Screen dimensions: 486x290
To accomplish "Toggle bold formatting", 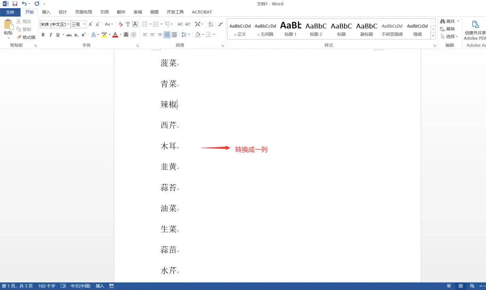I will tap(43, 34).
